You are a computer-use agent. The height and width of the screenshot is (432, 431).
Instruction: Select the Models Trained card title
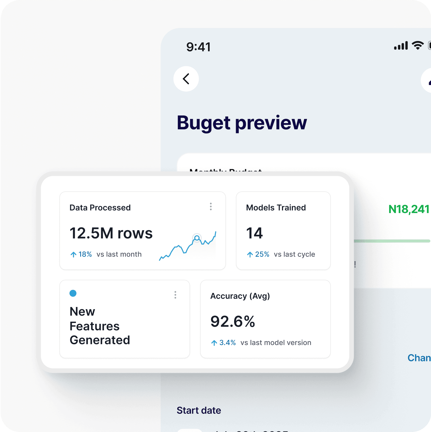click(276, 208)
